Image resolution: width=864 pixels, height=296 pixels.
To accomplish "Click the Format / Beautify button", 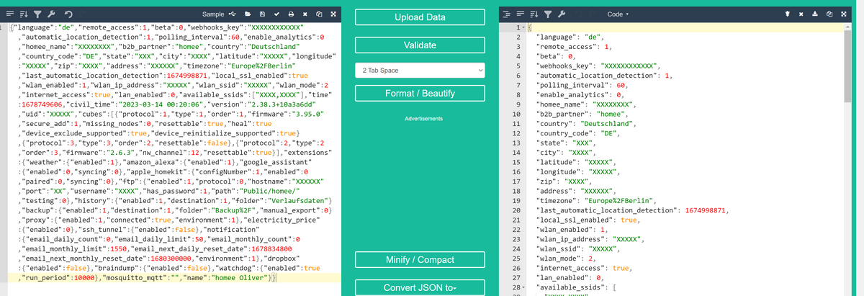I will click(x=420, y=94).
